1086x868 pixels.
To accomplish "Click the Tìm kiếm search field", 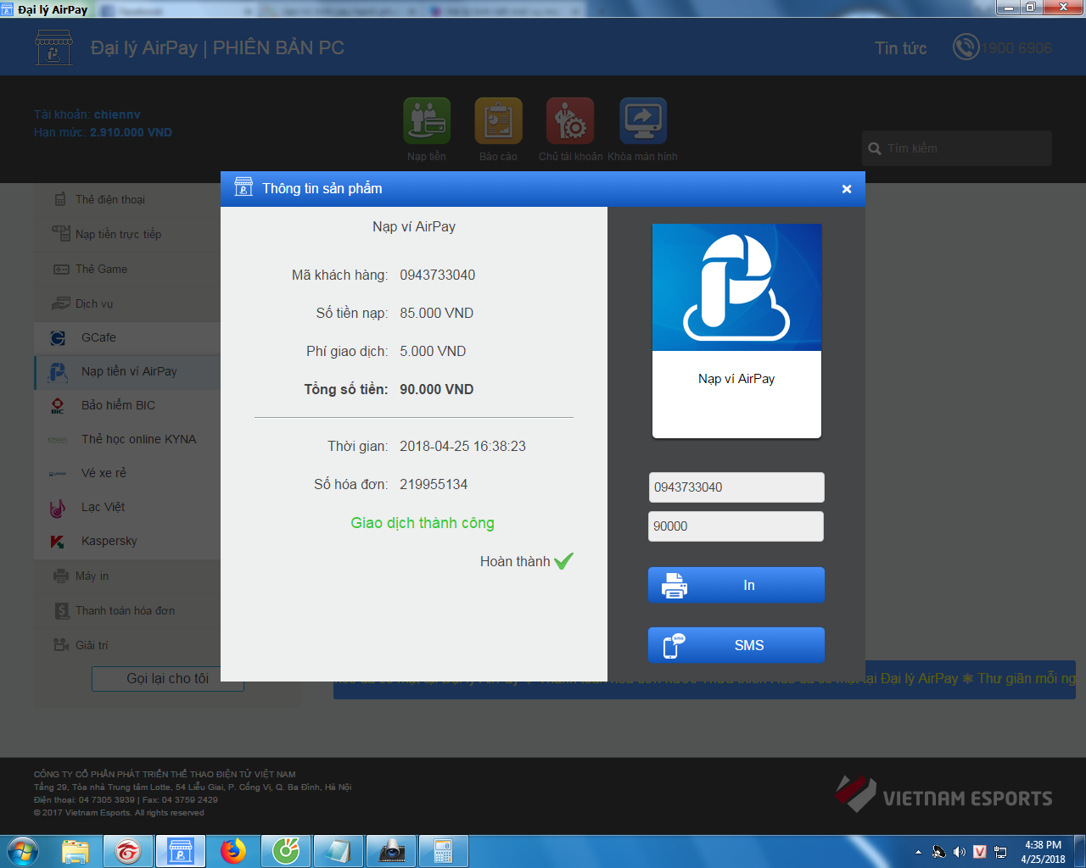I will [957, 148].
